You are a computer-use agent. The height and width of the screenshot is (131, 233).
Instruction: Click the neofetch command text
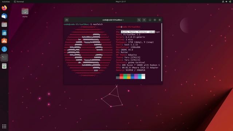98,24
